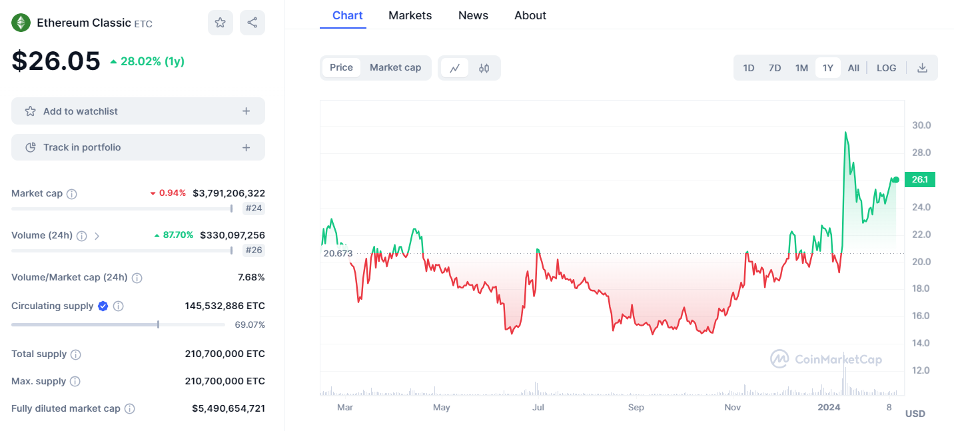Click the Circulating supply info icon
The image size is (954, 431).
pos(118,306)
